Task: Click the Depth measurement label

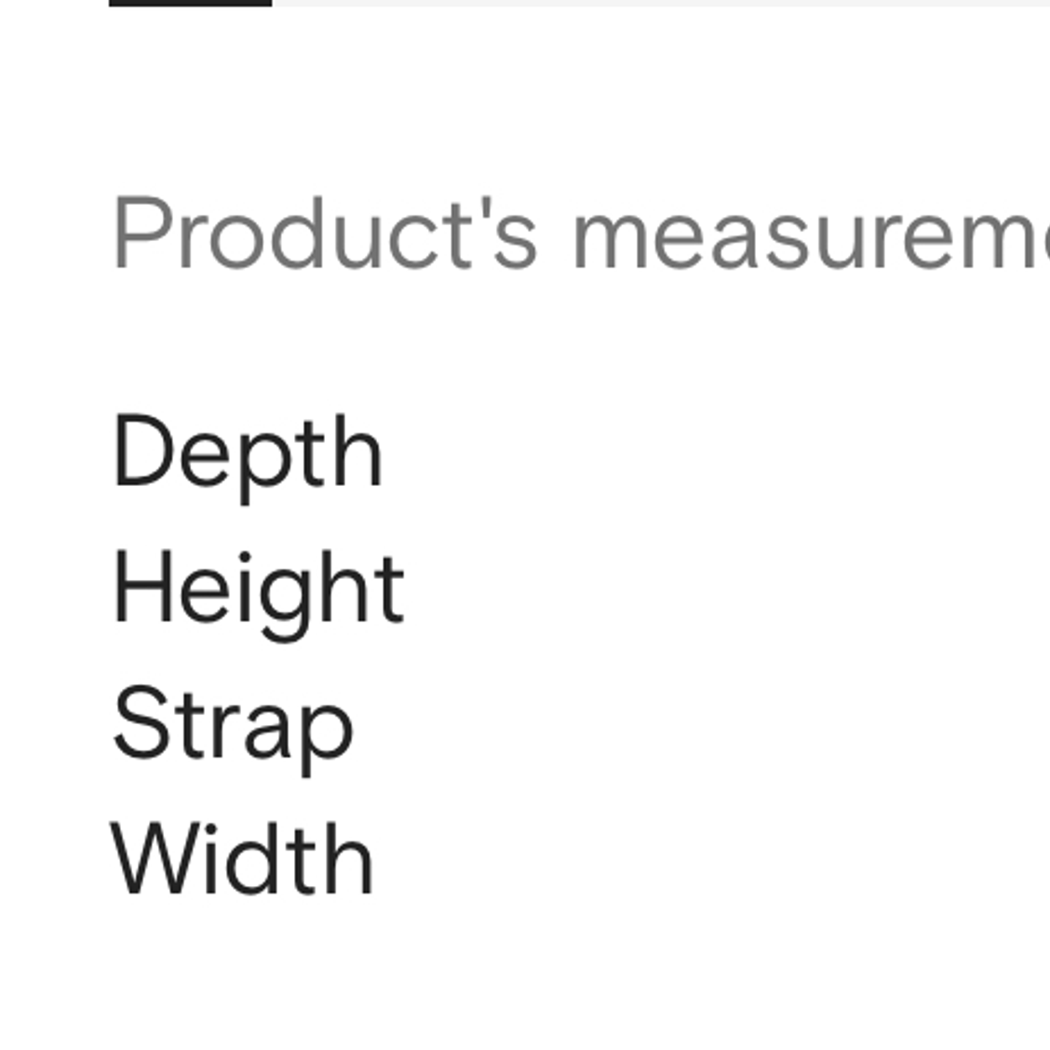Action: click(x=248, y=457)
